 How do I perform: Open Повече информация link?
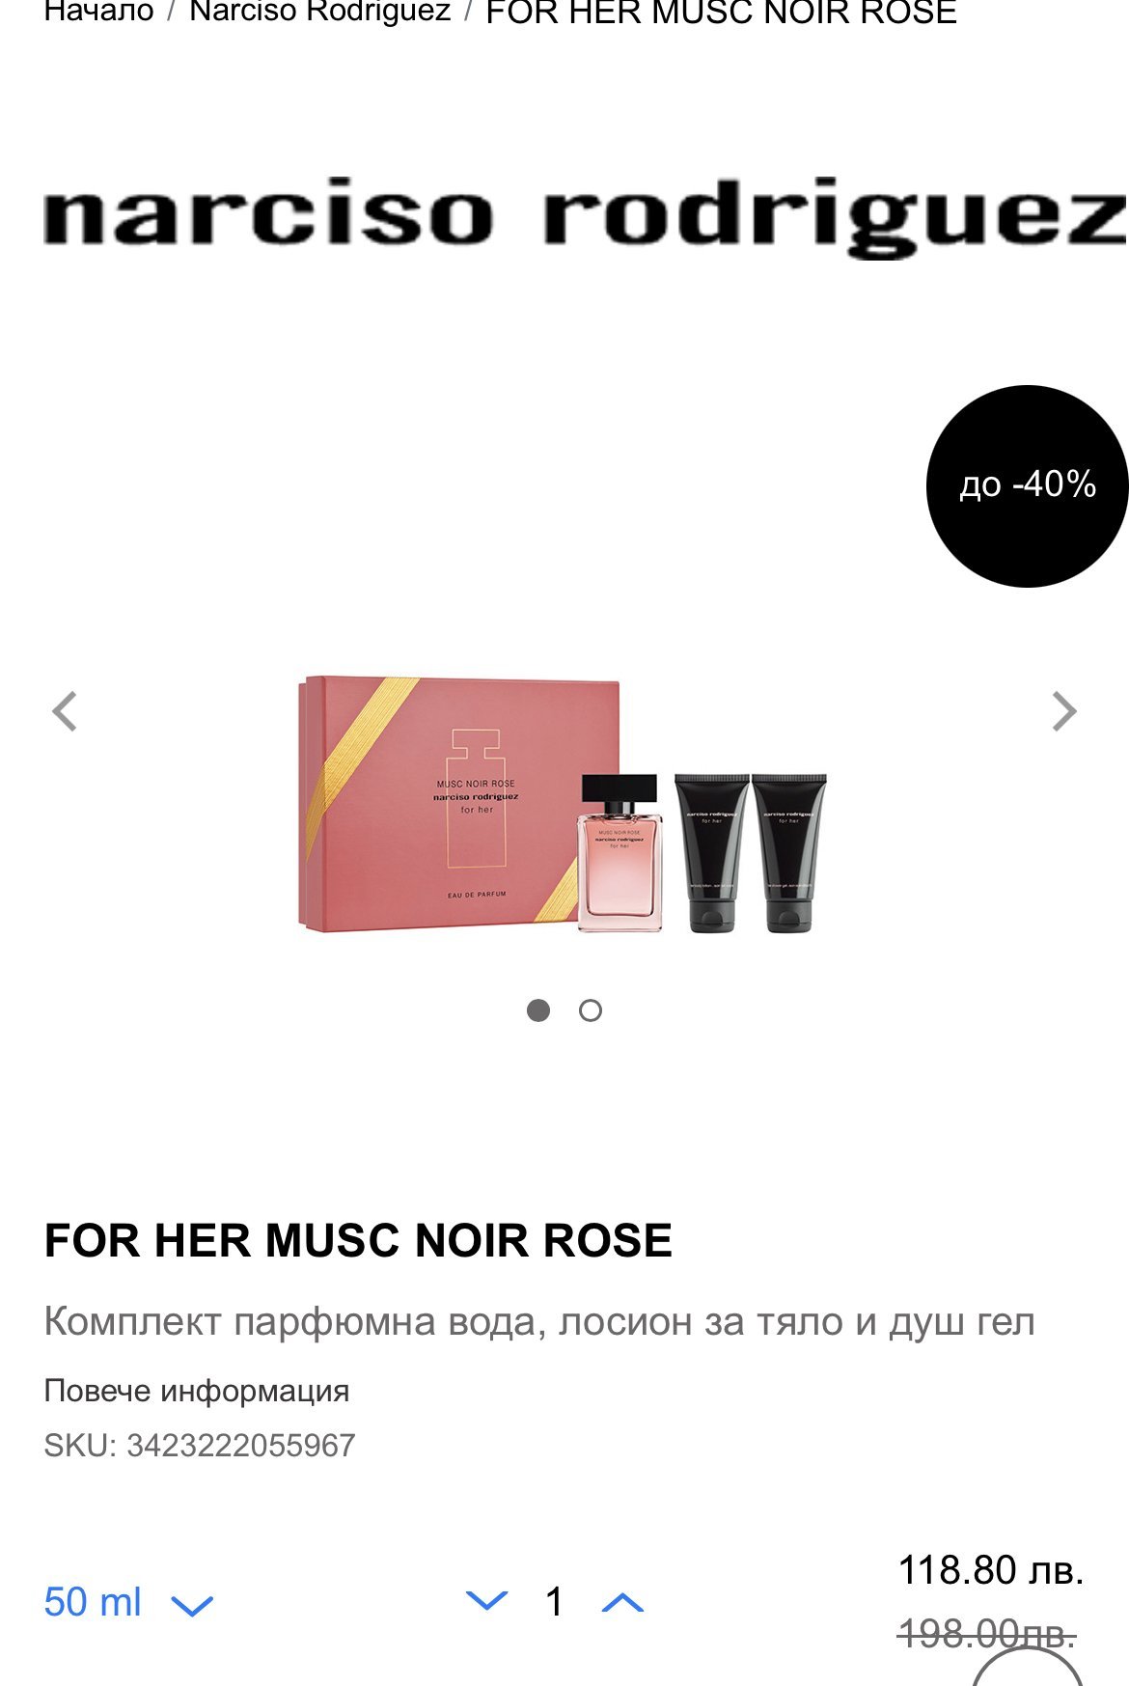click(197, 1391)
